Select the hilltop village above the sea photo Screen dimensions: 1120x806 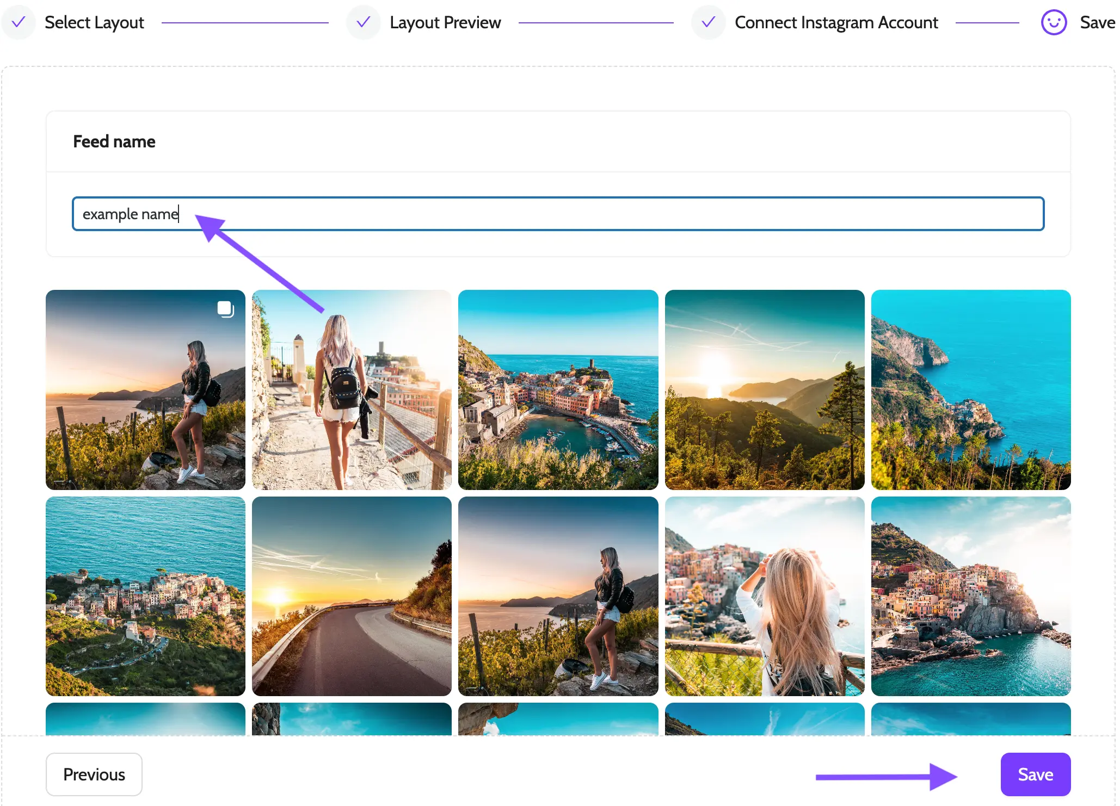click(145, 596)
